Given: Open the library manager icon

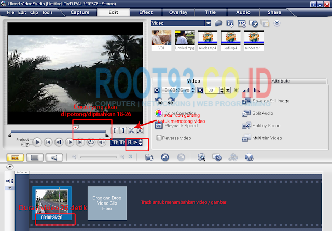Looking at the screenshot, I should click(x=242, y=23).
